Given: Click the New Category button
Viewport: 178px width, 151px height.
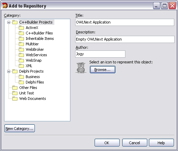Looking at the screenshot, I should tap(19, 129).
